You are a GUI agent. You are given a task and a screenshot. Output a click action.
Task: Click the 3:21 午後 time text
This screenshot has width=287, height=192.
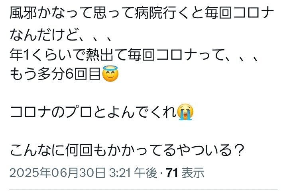(x=133, y=173)
